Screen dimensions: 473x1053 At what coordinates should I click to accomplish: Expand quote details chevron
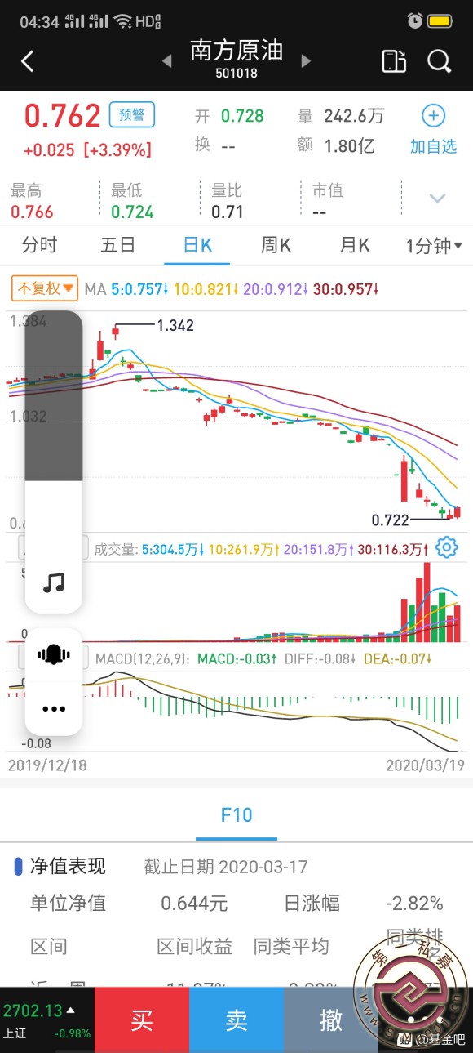(438, 199)
